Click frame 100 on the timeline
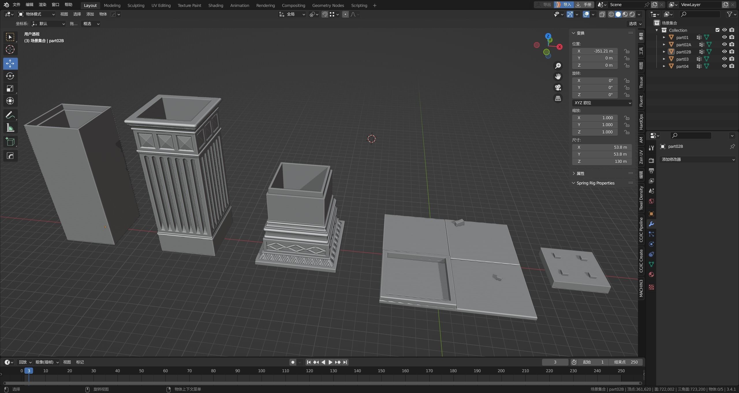Viewport: 739px width, 393px height. (x=261, y=371)
